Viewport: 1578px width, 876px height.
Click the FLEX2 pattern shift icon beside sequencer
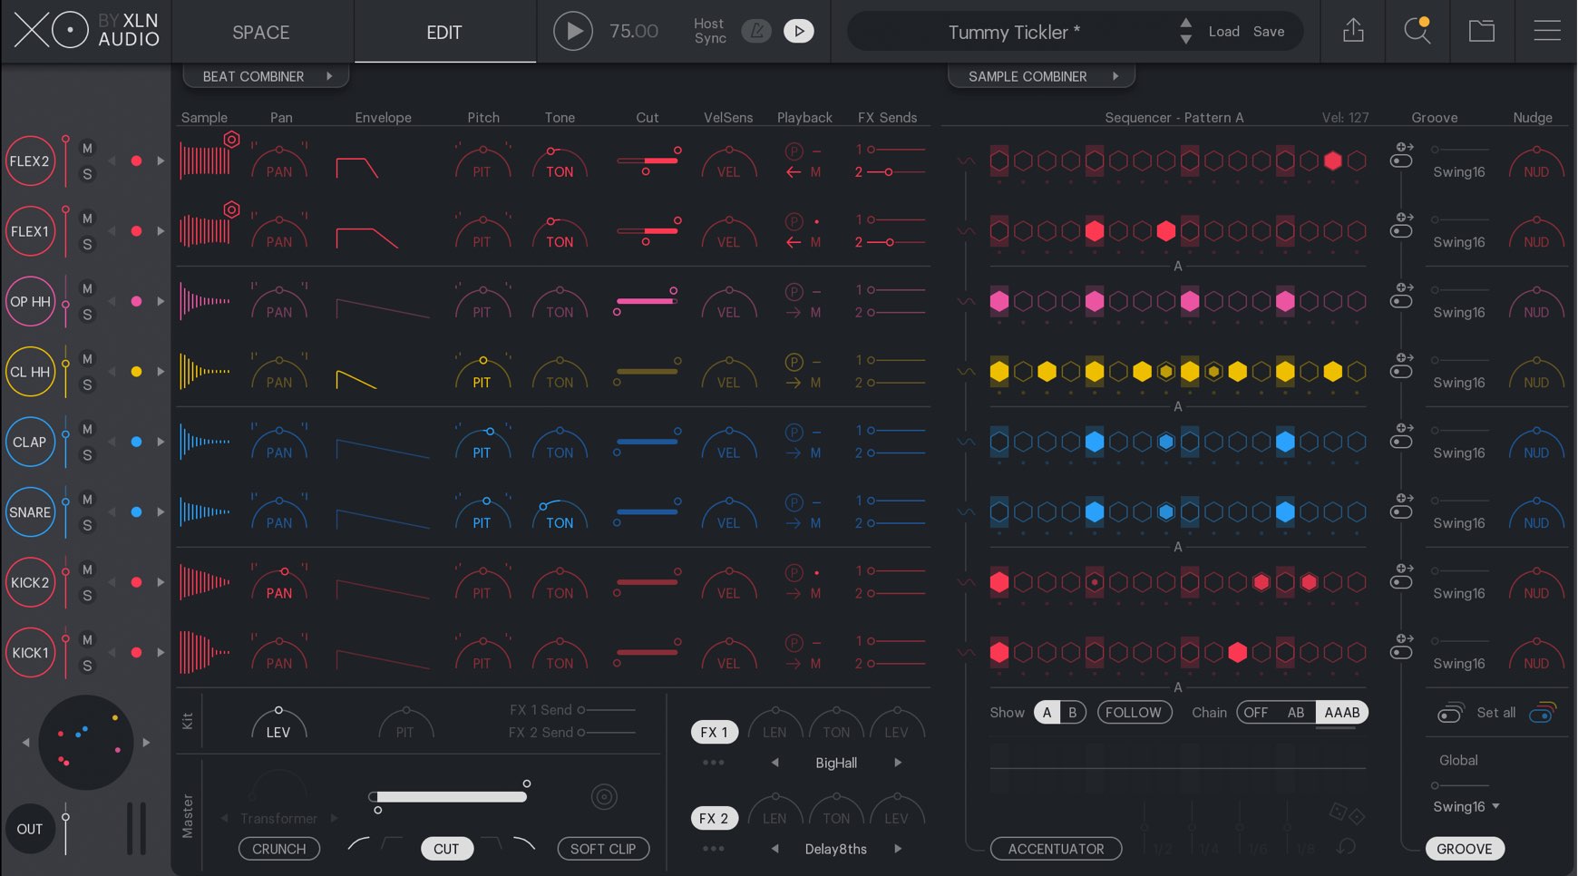[1402, 155]
